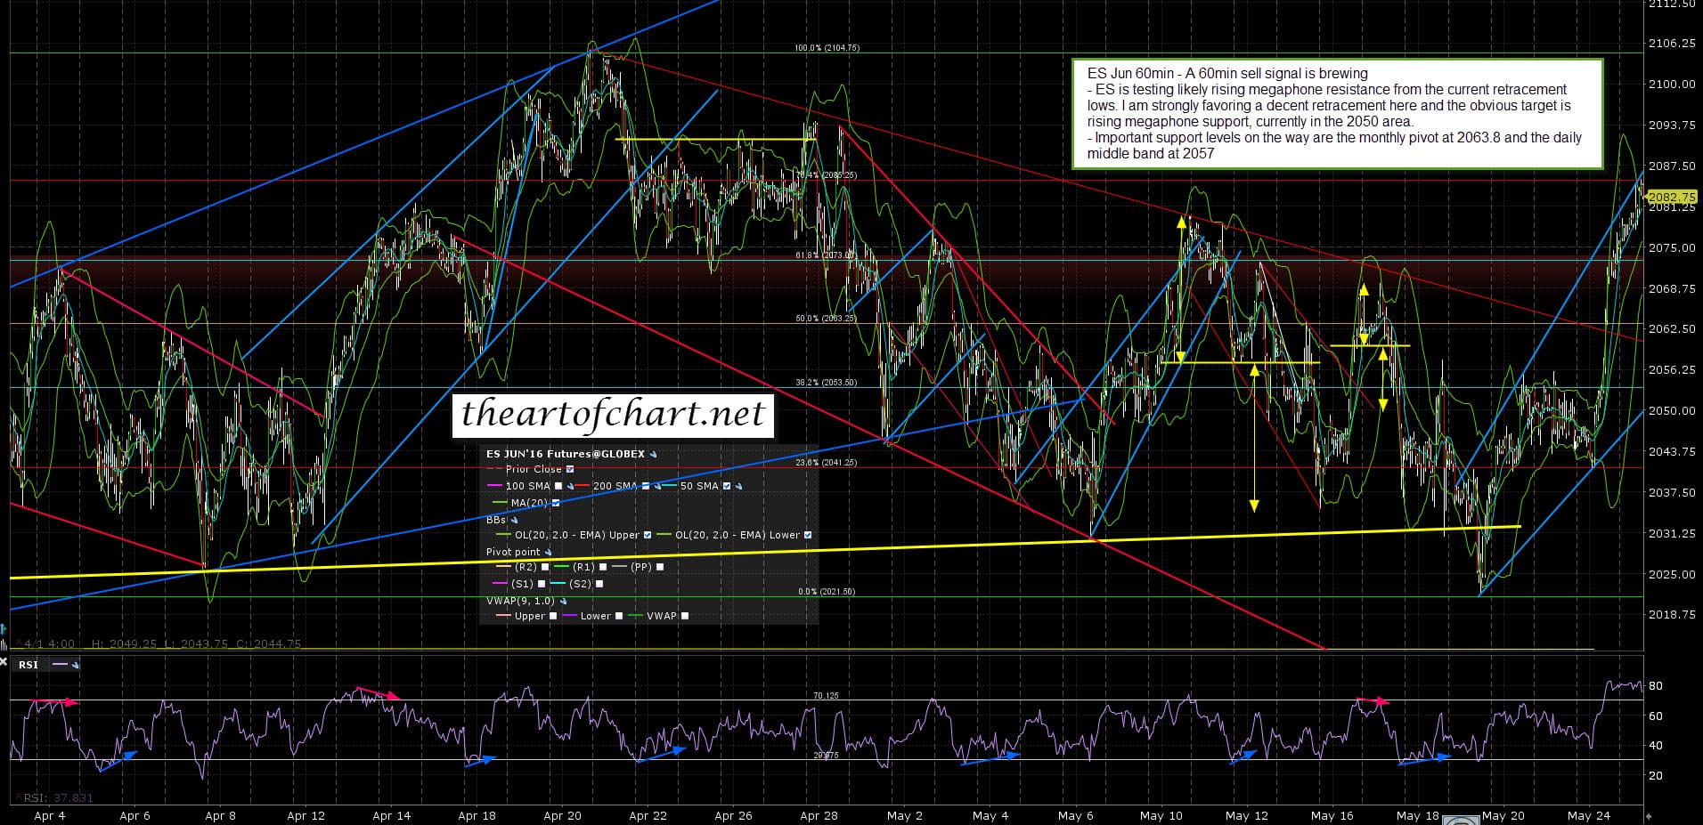Toggle MA(20) line visibility checkbox
The image size is (1703, 825).
pos(556,503)
